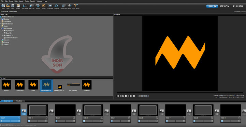Open the Slide menu
Viewport: 246px width, 127px height.
point(16,1)
